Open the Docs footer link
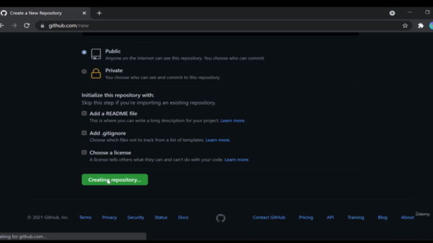 point(183,217)
